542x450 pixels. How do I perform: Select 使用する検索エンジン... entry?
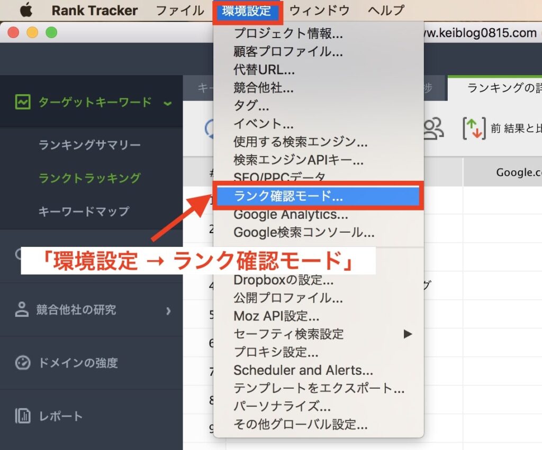point(301,142)
